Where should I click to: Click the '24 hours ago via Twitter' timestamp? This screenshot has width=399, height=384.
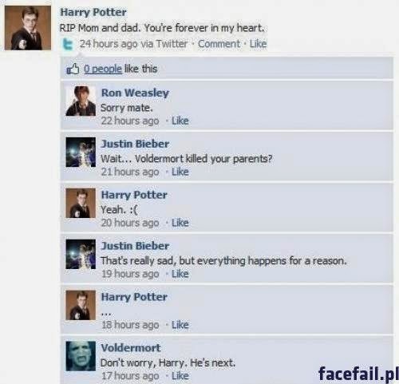[133, 44]
